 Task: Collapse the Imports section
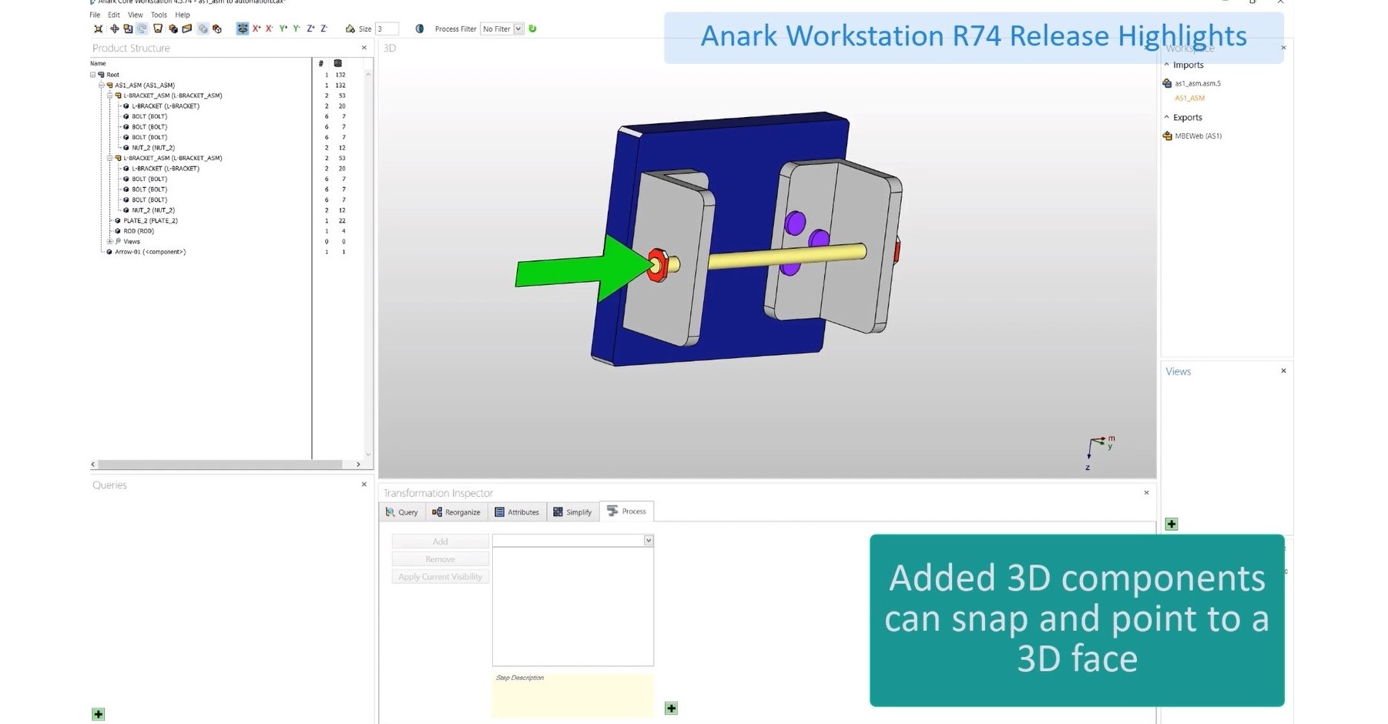point(1166,65)
